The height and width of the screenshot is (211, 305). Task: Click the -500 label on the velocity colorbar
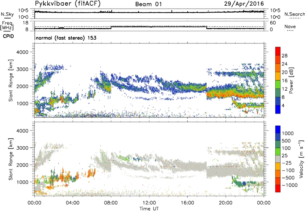point(288,178)
